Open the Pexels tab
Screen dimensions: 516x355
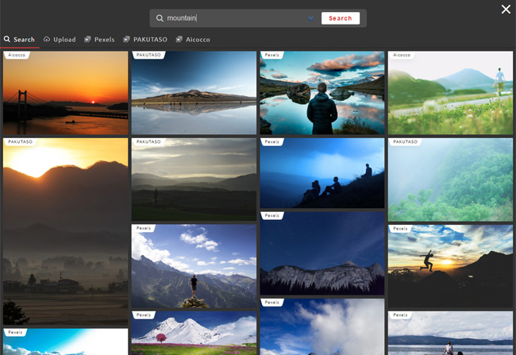coord(99,40)
